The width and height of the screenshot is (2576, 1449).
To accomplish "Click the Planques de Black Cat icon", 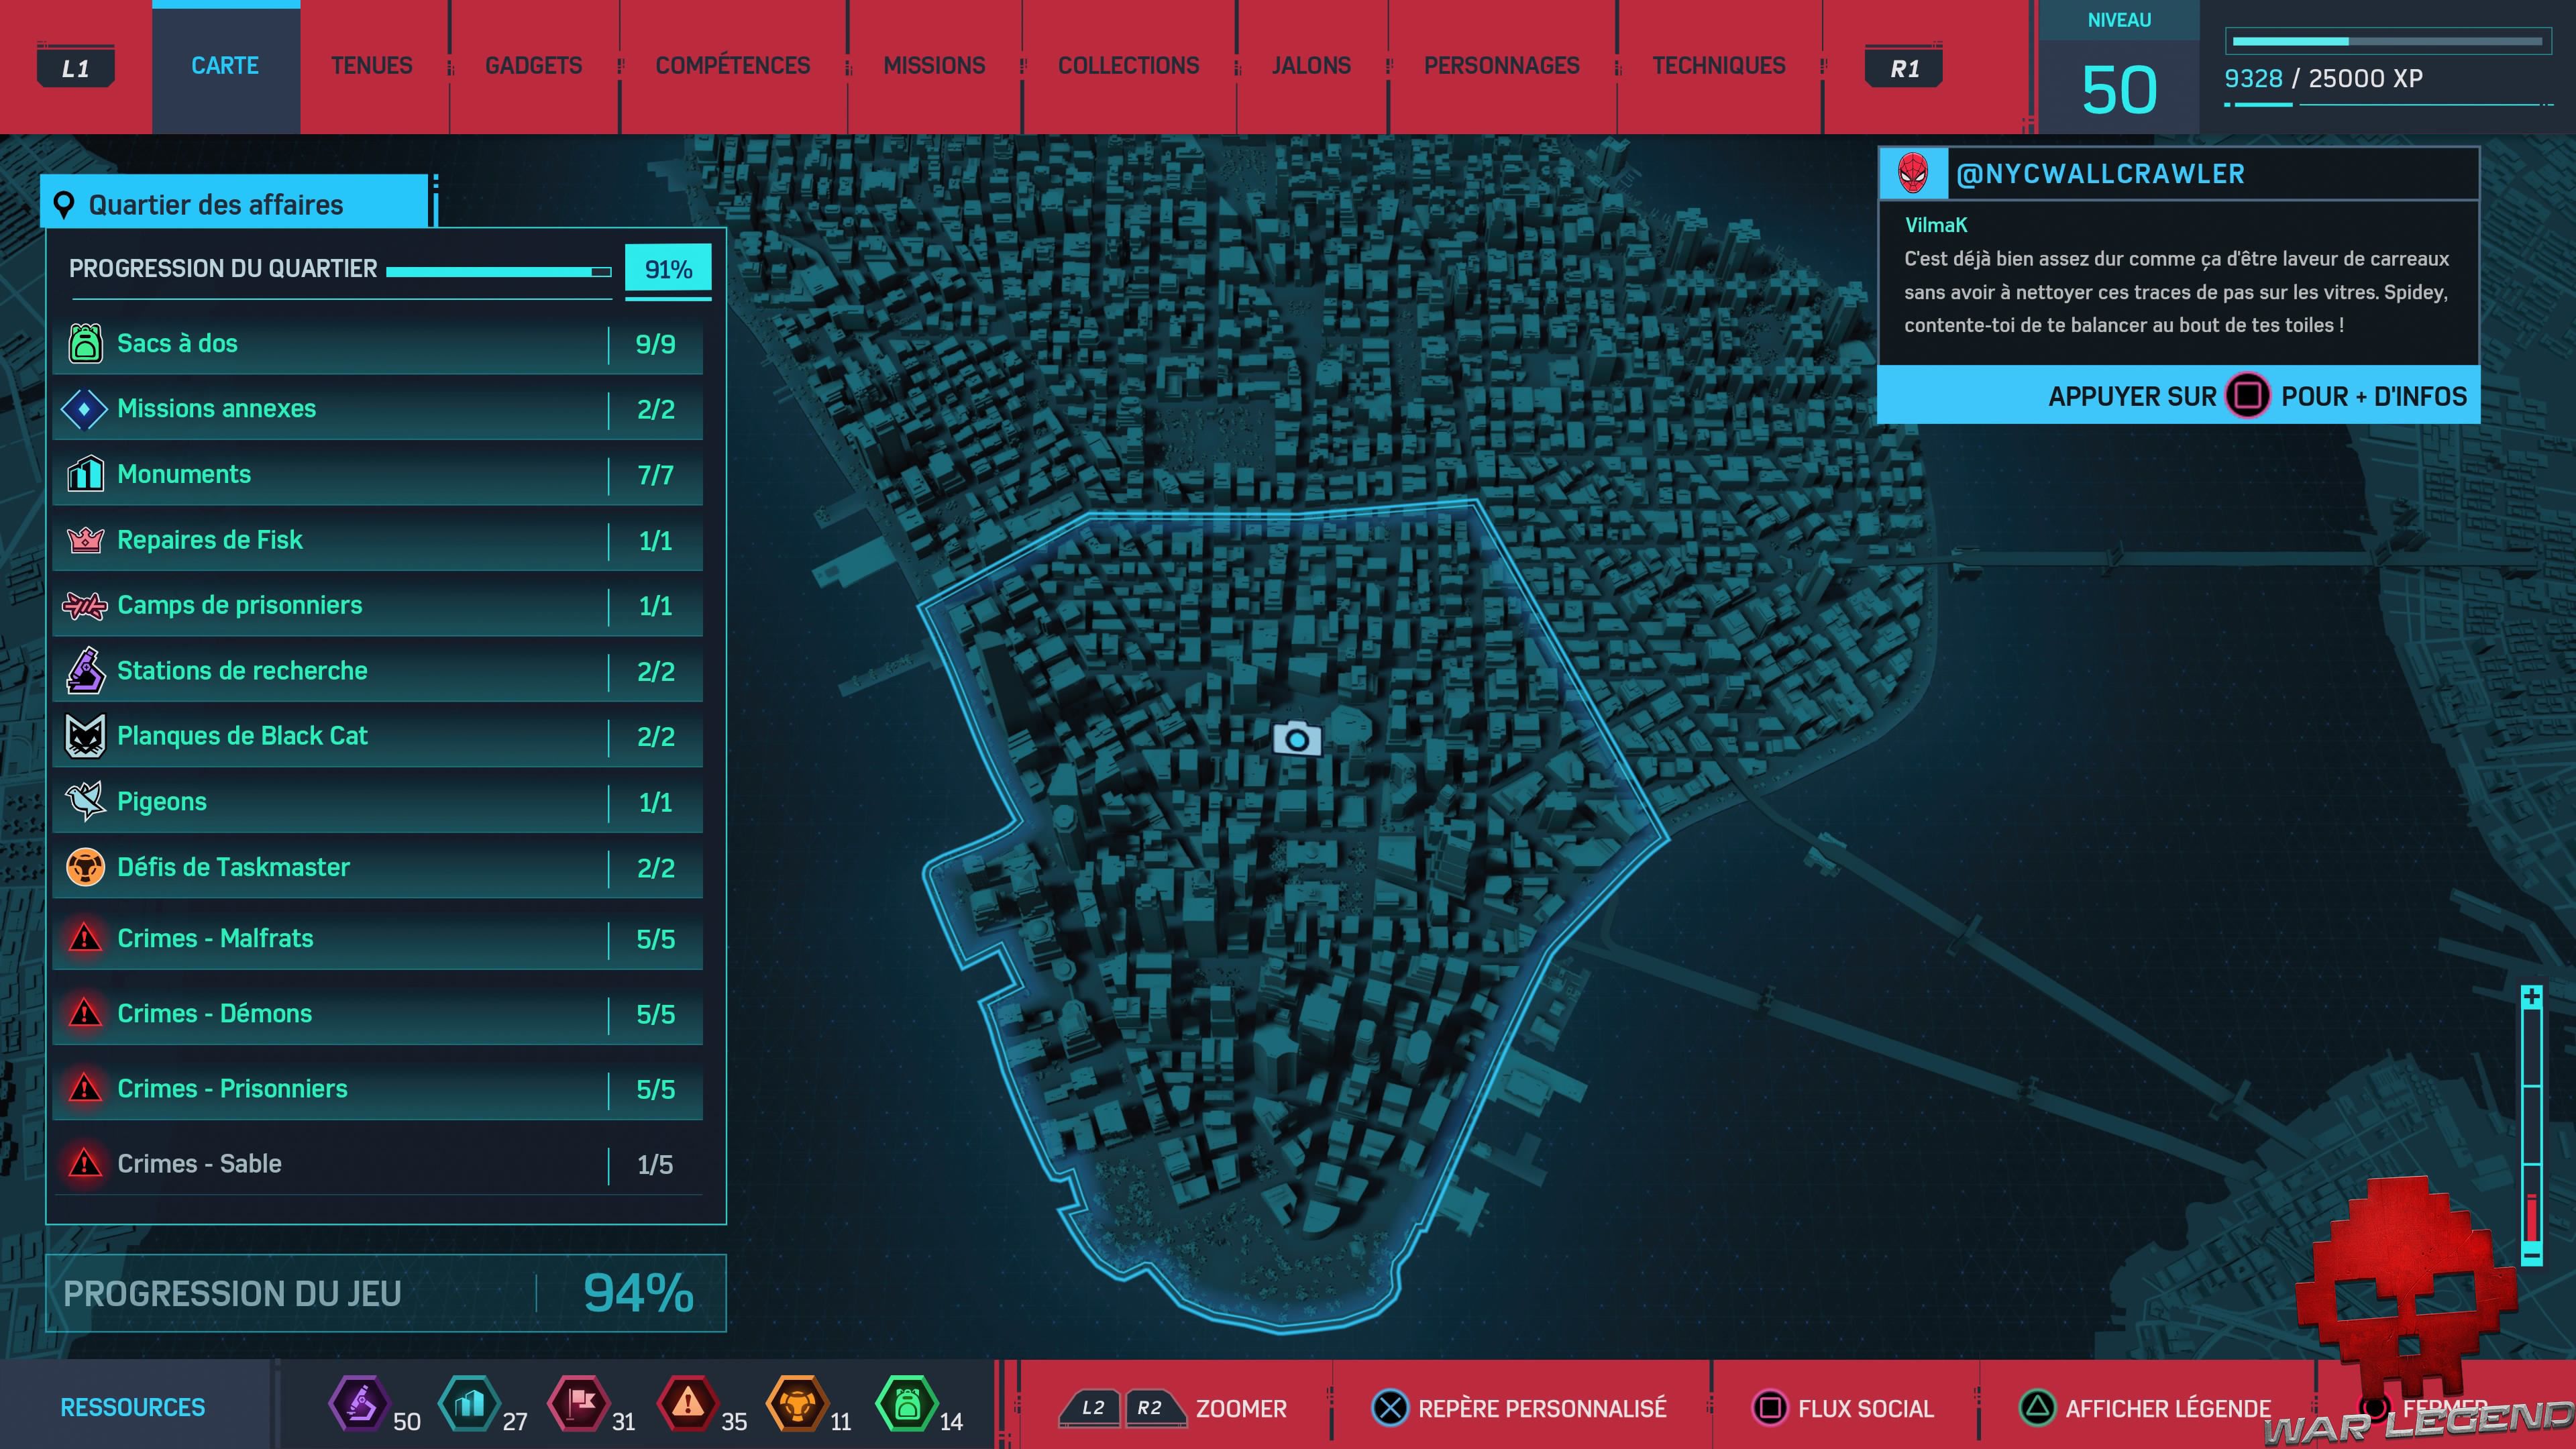I will coord(85,736).
